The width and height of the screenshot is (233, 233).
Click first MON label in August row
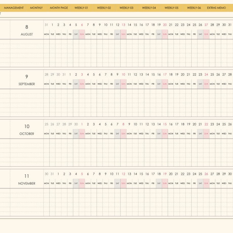coord(46,34)
